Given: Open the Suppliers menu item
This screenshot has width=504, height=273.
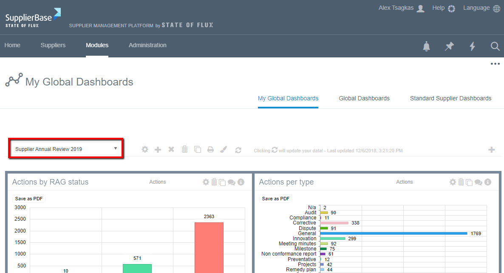Looking at the screenshot, I should tap(53, 45).
